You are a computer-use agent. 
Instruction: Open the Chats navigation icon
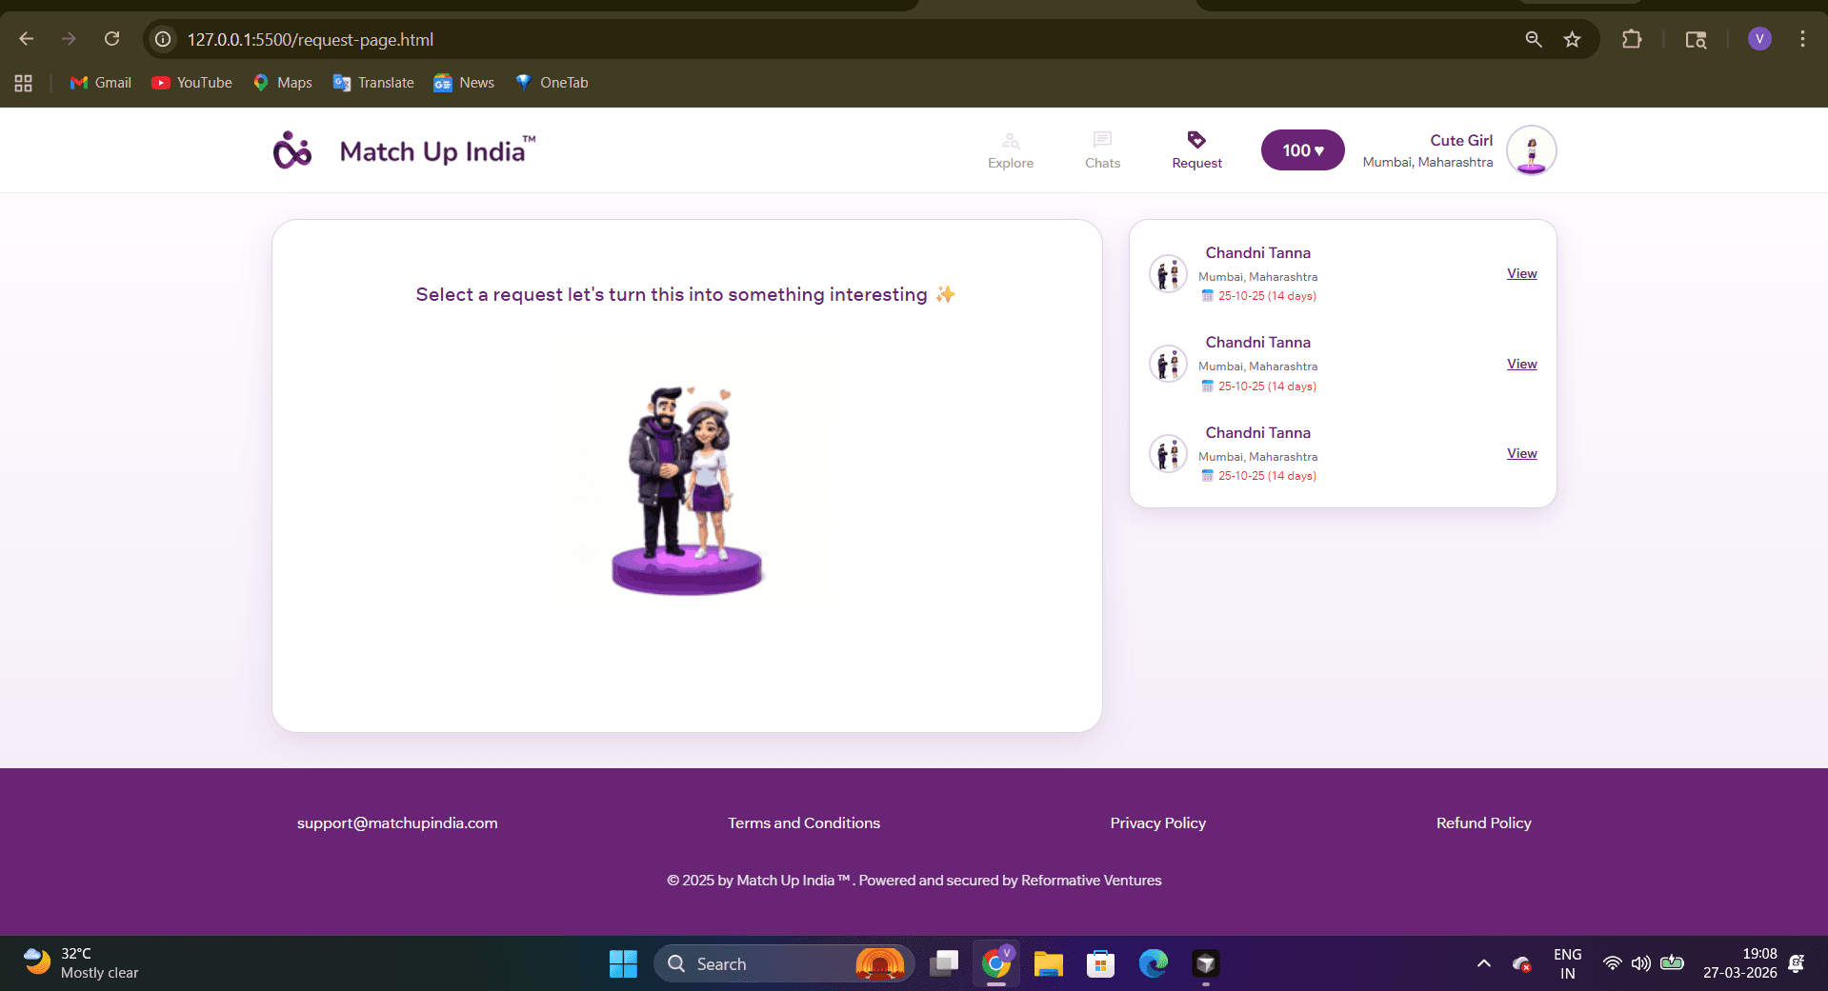(1102, 140)
